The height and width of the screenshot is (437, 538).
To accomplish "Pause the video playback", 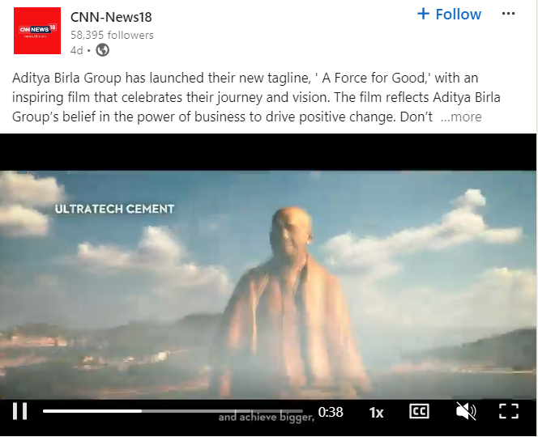I will click(20, 411).
